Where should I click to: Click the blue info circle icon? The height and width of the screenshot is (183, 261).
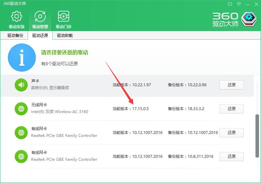(x=22, y=58)
